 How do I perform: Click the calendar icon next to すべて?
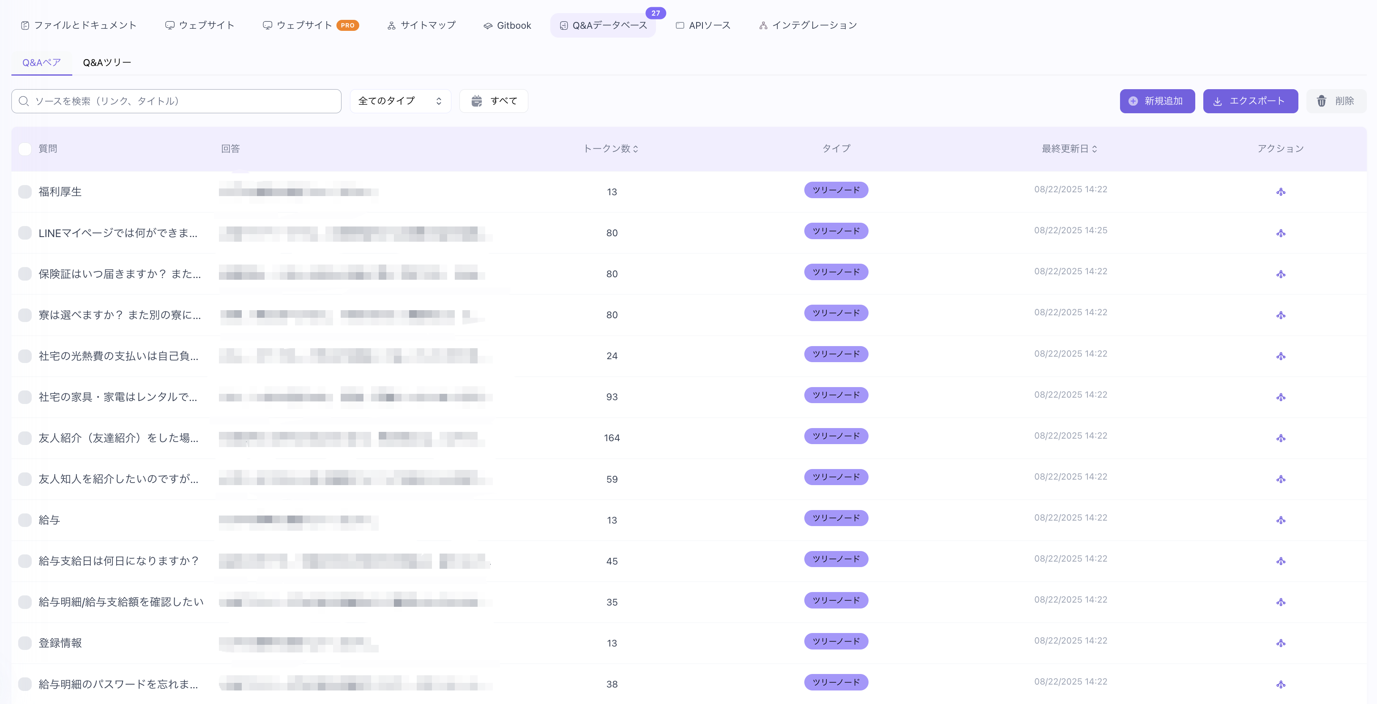pos(476,101)
